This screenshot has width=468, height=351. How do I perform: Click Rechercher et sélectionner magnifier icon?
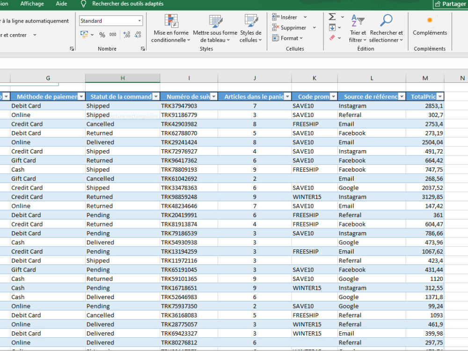point(386,21)
